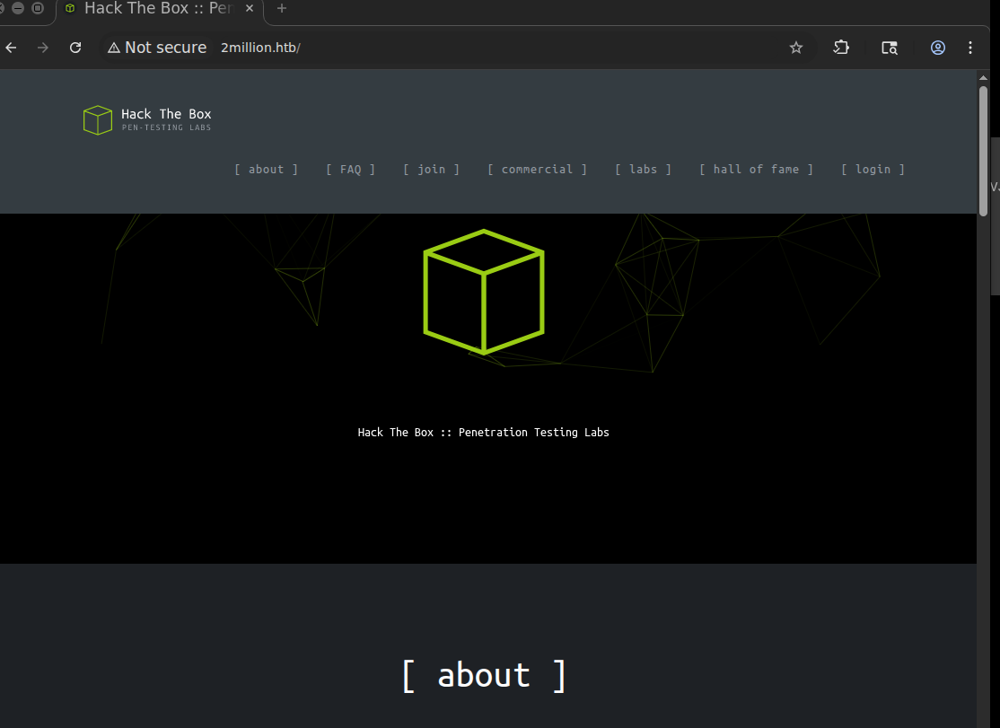Open the [ join ] navigation link
The height and width of the screenshot is (728, 1000).
[x=431, y=170]
